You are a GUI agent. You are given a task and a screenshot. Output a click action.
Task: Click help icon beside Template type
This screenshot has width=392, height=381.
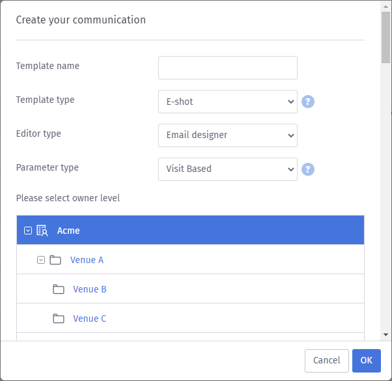click(308, 102)
